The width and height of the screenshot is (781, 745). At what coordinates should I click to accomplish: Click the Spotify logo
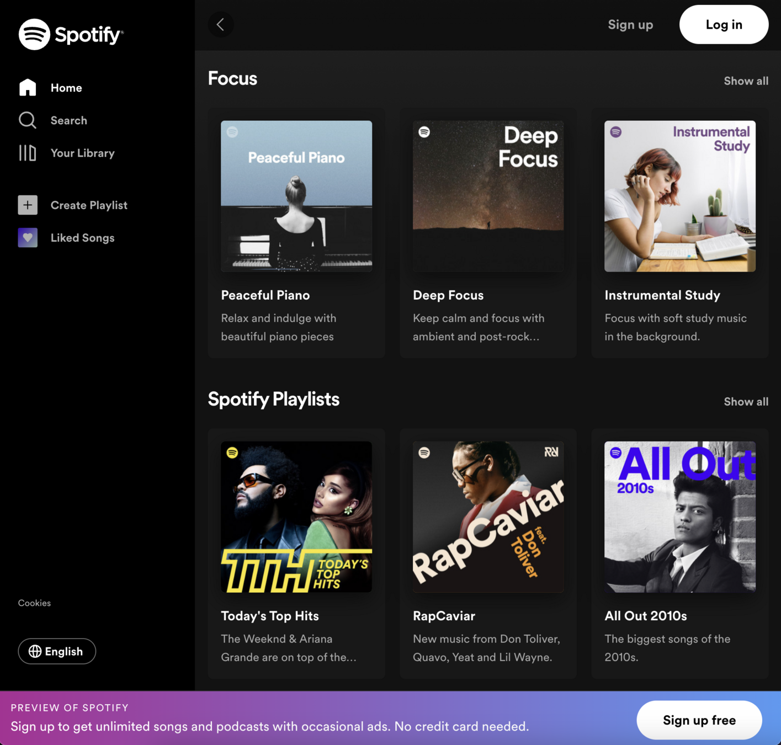click(x=71, y=34)
